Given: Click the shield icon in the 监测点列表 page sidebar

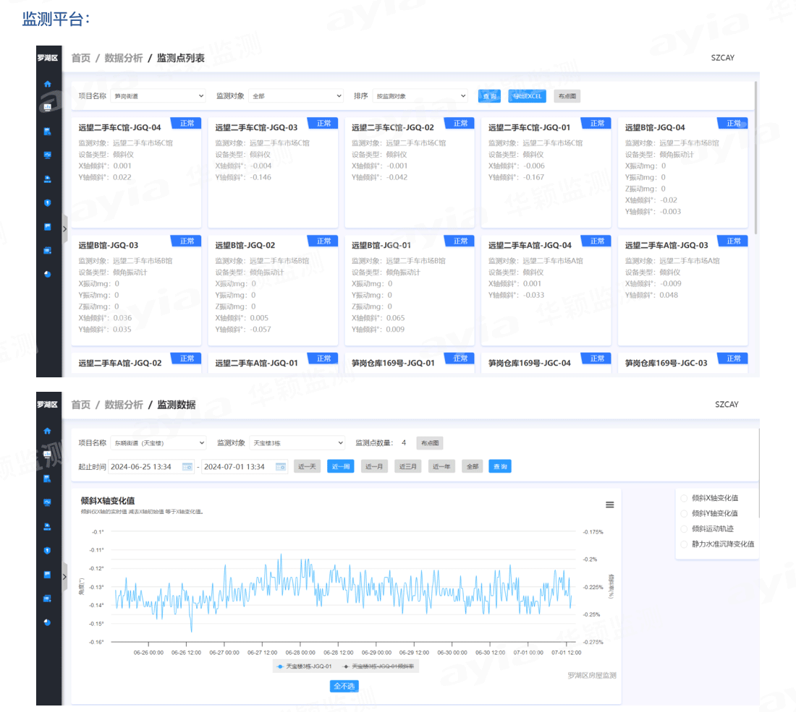Looking at the screenshot, I should coord(48,203).
